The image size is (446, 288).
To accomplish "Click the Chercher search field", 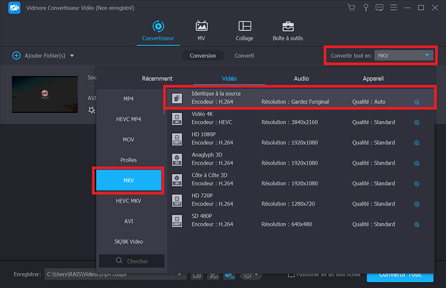I will pyautogui.click(x=132, y=261).
